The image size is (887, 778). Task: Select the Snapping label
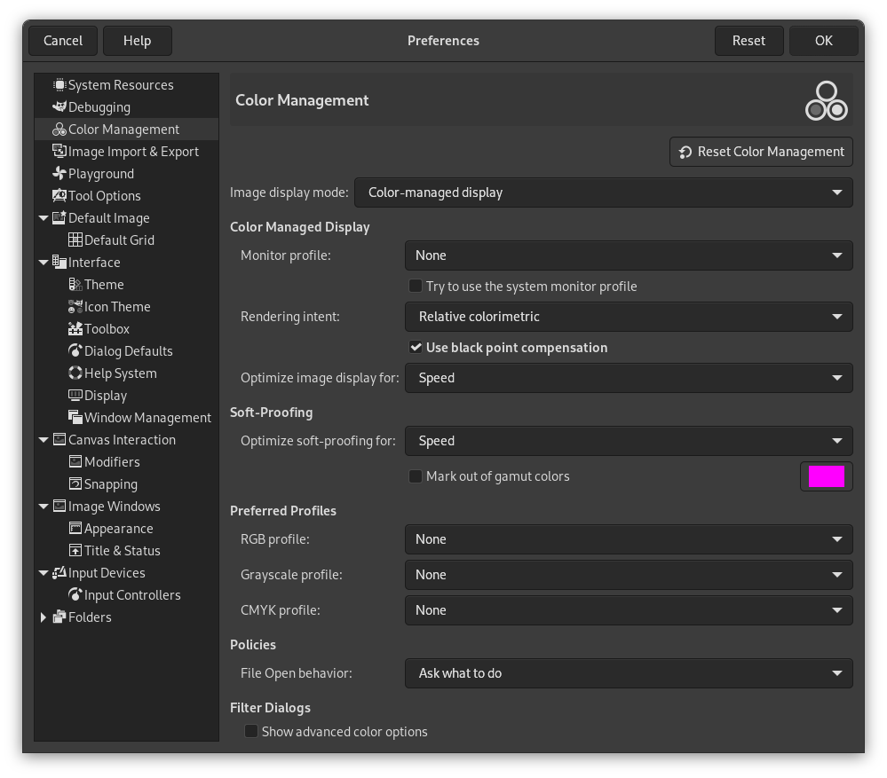(x=111, y=484)
